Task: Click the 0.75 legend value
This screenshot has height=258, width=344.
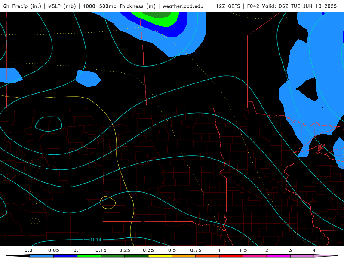Action: click(x=196, y=250)
